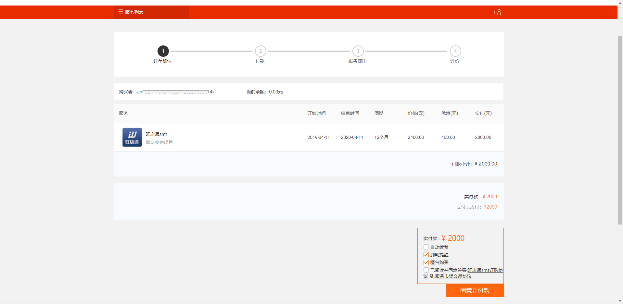Click the 购买者 buyer account text

[166, 92]
